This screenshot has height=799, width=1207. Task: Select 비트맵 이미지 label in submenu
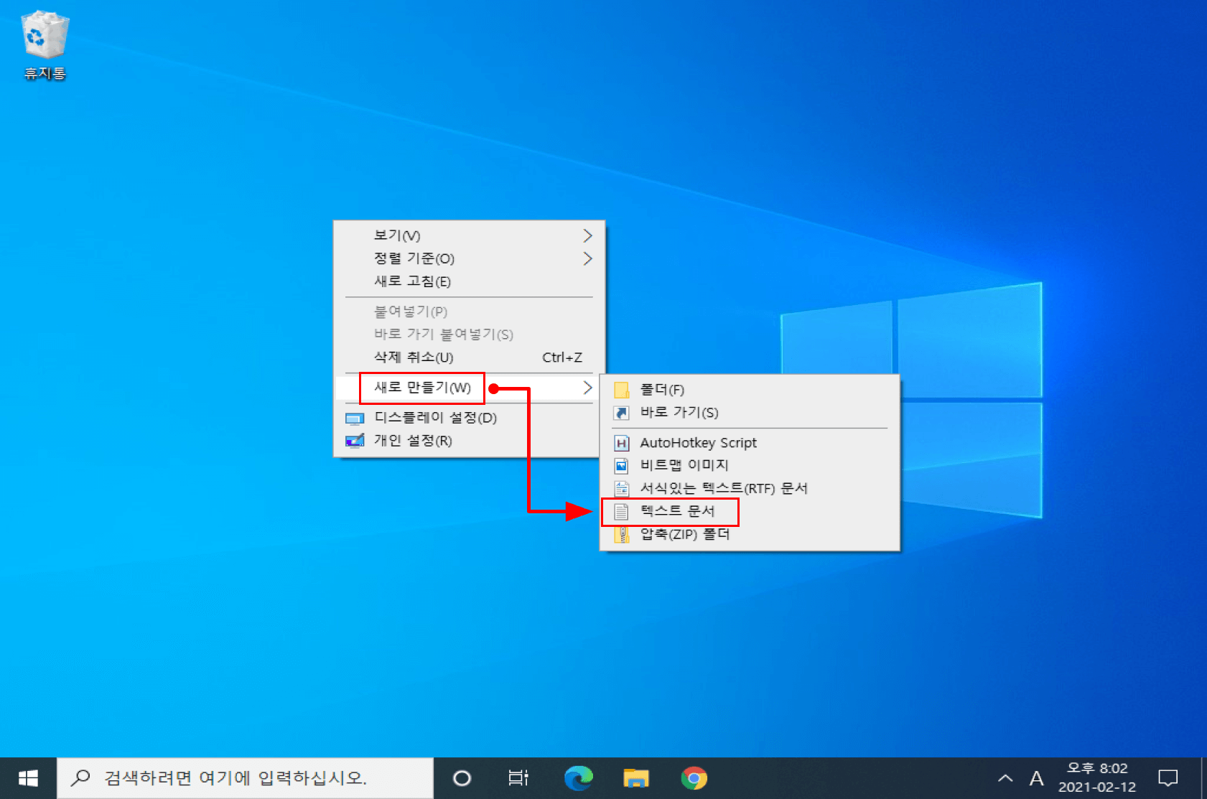pyautogui.click(x=684, y=466)
